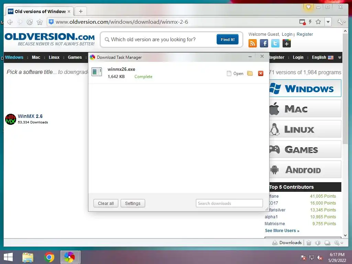Reload the page with refresh icon
Screen dimensions: 352x264
click(x=30, y=22)
